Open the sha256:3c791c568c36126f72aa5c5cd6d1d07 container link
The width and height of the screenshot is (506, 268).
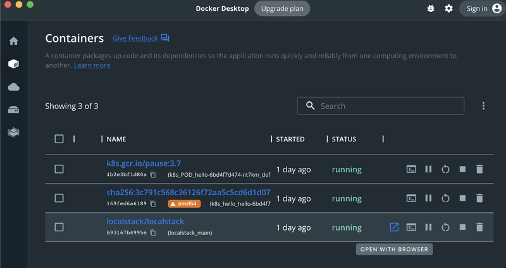188,193
